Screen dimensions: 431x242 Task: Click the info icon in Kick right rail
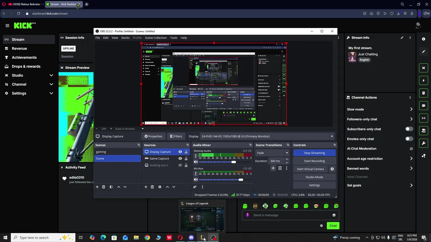coord(424,39)
